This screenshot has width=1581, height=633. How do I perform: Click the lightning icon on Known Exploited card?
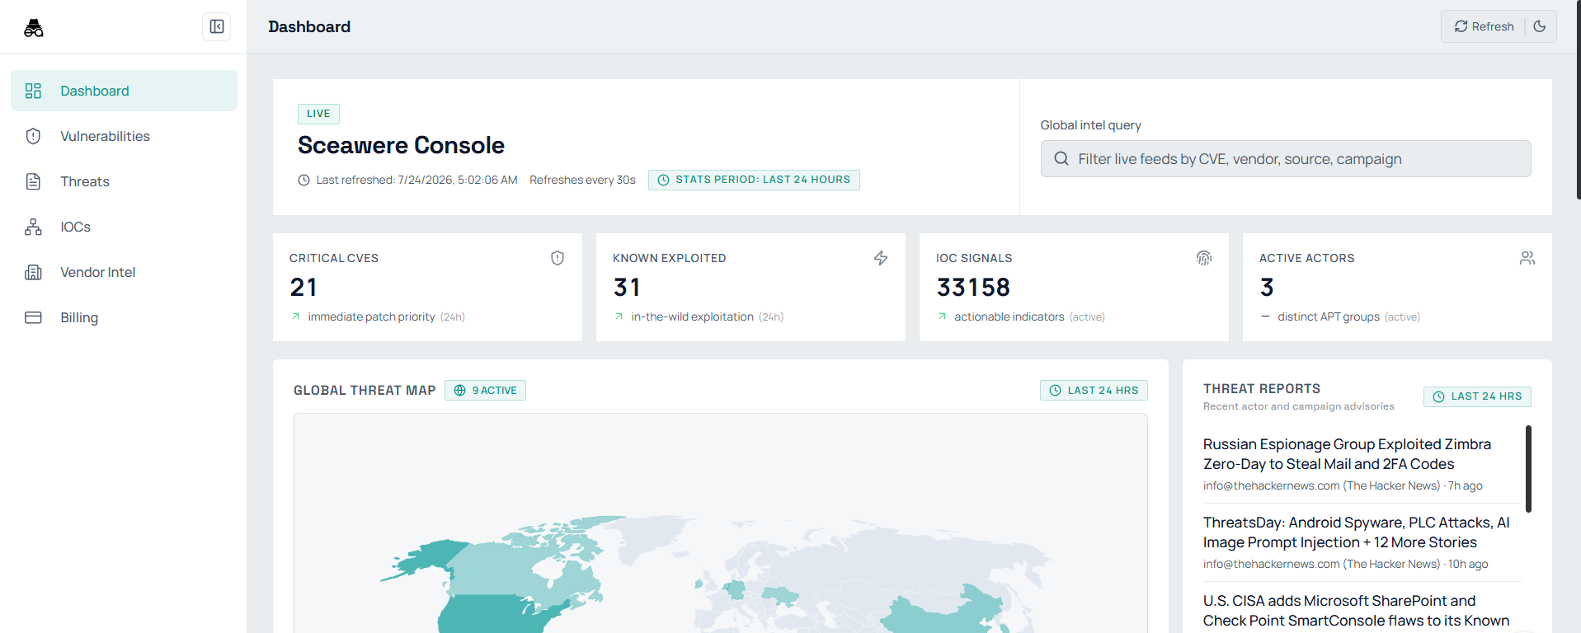(881, 258)
